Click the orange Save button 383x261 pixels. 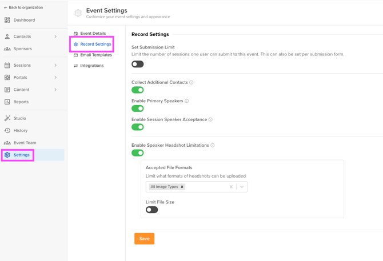(x=145, y=239)
